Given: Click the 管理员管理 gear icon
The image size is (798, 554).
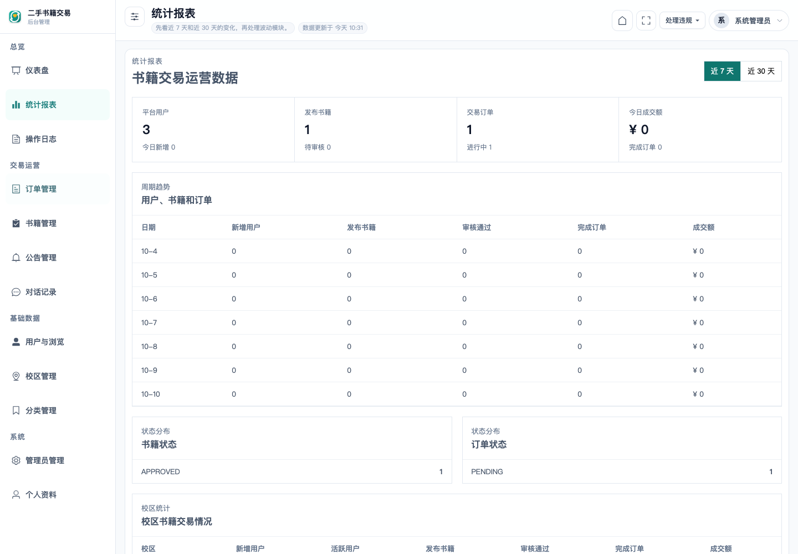Looking at the screenshot, I should click(x=16, y=460).
